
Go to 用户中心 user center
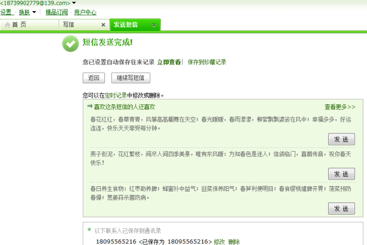coord(85,12)
